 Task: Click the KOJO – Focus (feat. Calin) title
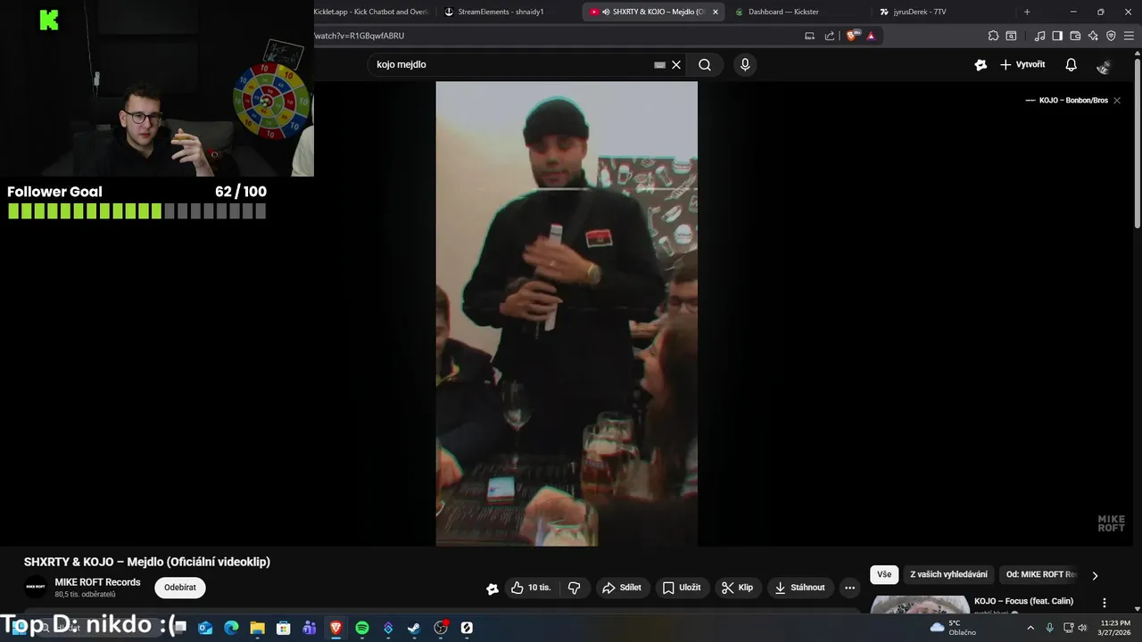point(1023,601)
